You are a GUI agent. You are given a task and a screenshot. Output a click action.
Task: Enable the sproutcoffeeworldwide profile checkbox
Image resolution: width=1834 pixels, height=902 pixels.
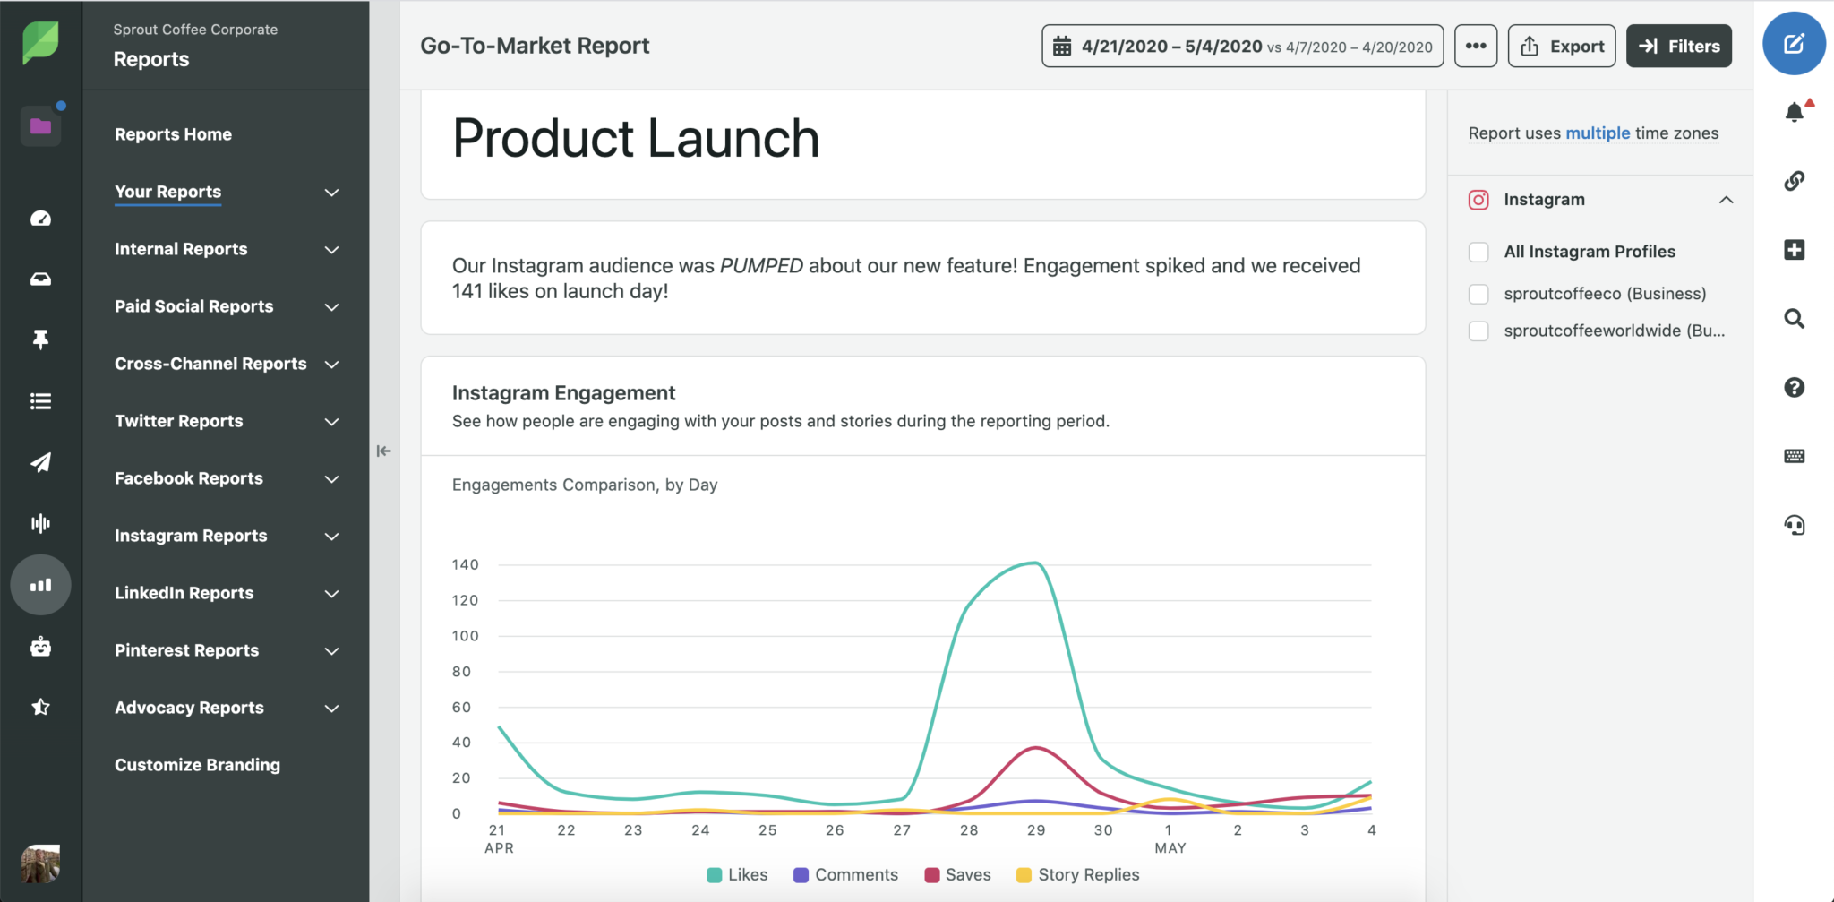(x=1478, y=331)
